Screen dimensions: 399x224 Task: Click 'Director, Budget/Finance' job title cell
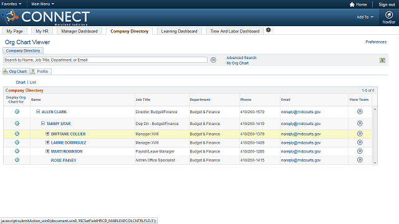click(156, 112)
